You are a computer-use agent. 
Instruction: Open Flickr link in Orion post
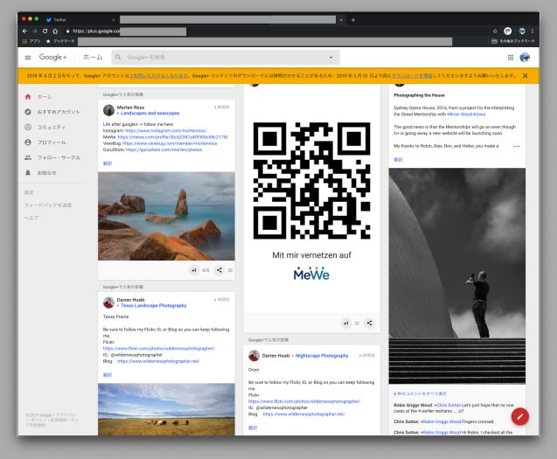pos(304,401)
